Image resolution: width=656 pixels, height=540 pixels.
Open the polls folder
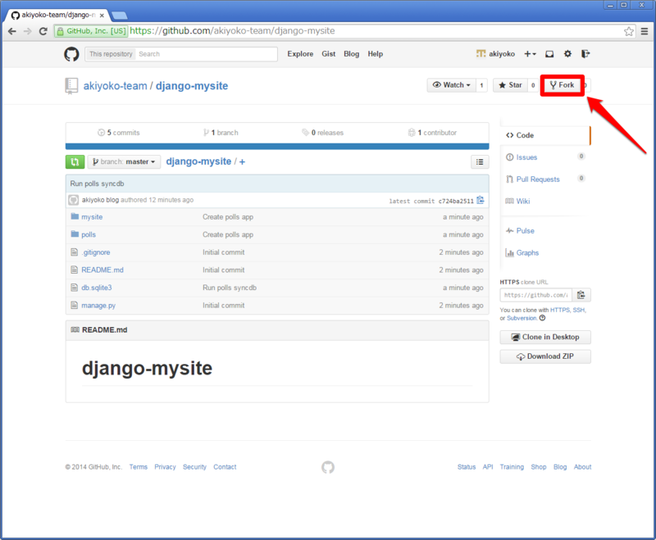pos(89,234)
